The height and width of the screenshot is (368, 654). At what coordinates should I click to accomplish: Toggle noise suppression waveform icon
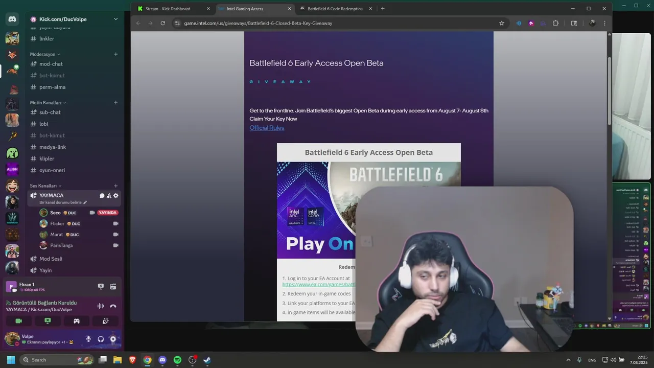coord(101,306)
